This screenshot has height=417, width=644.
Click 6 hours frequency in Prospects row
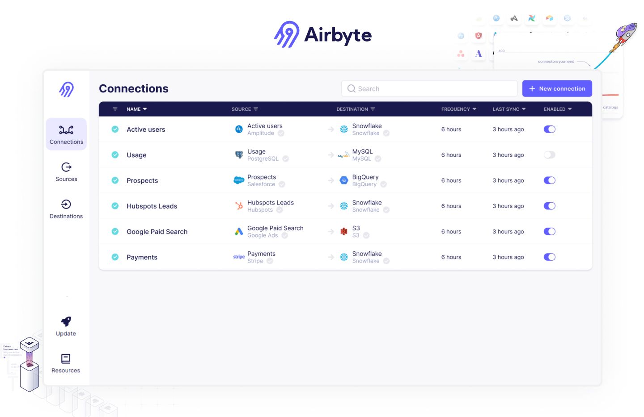(451, 180)
